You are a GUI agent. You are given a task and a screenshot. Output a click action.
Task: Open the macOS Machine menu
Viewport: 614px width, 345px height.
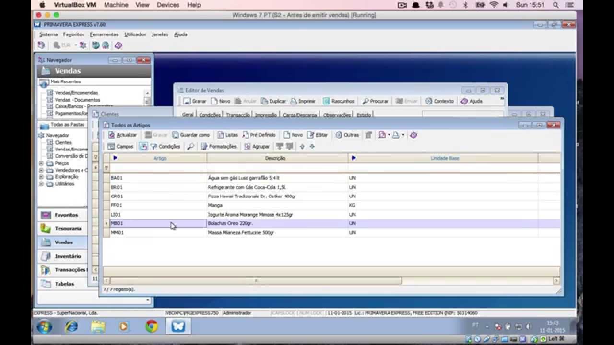click(116, 5)
